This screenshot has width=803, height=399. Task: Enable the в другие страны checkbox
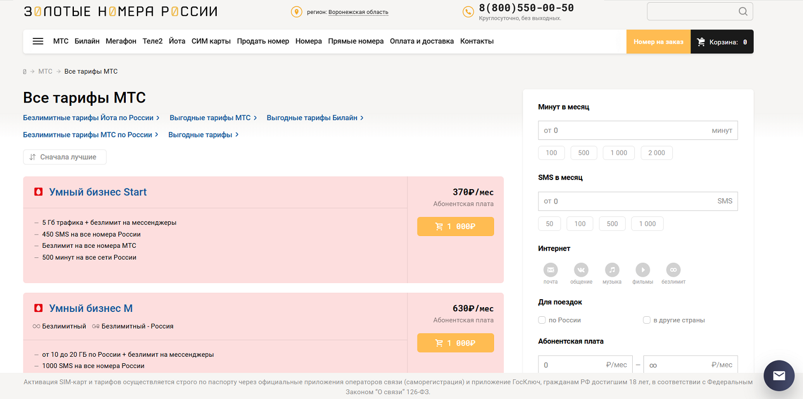coord(647,320)
